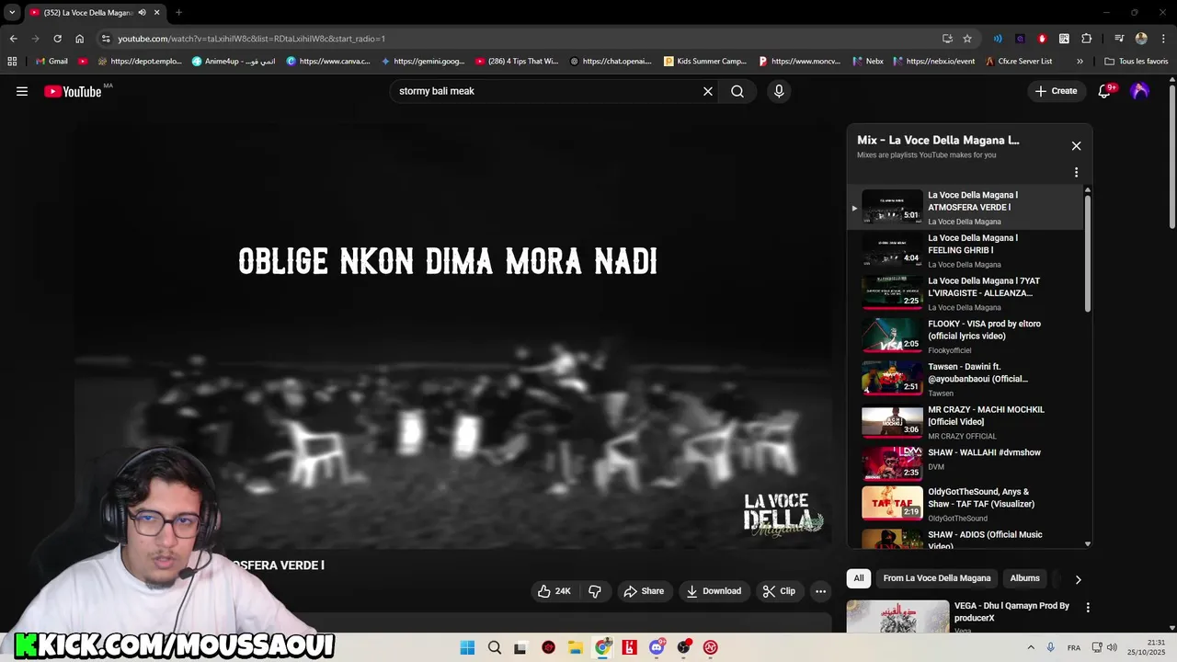Open Kids Summer Camp bookmark

(x=705, y=62)
